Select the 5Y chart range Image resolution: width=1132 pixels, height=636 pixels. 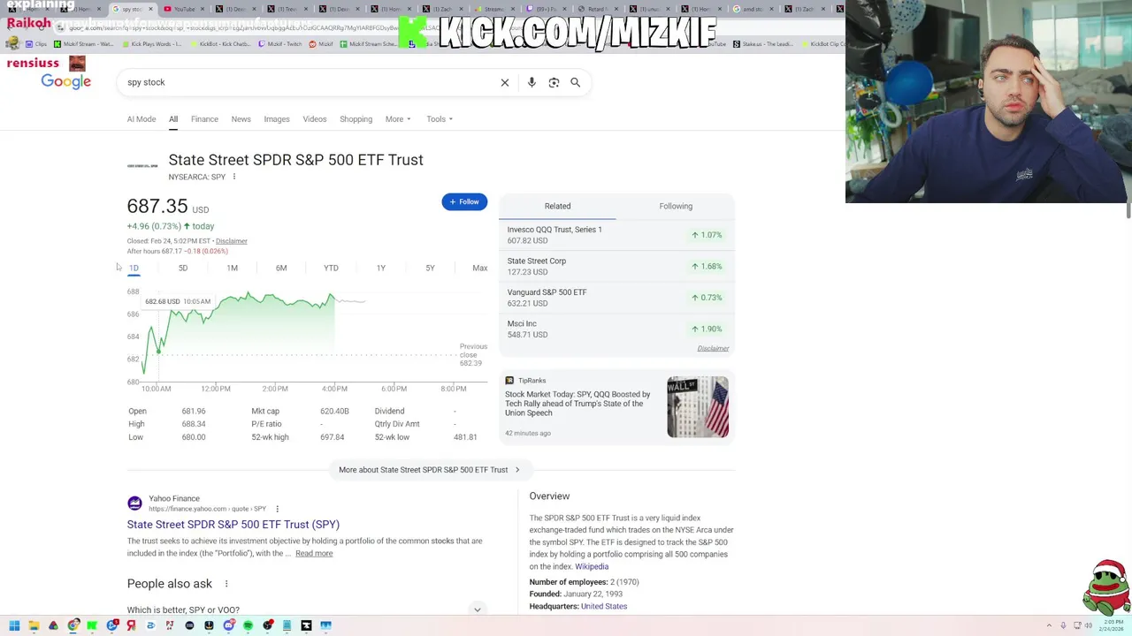(430, 268)
